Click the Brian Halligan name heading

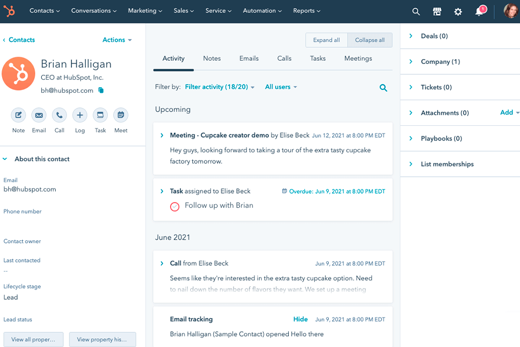tap(76, 64)
